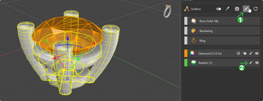Select the eyedropper icon in Outliner header
The height and width of the screenshot is (101, 263).
(x=228, y=9)
